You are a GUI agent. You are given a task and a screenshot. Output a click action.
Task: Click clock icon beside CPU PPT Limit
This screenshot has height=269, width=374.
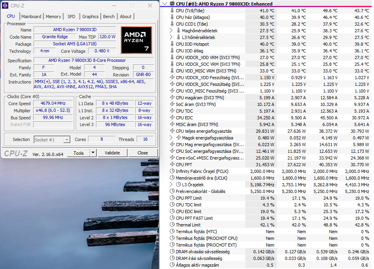pos(172,198)
